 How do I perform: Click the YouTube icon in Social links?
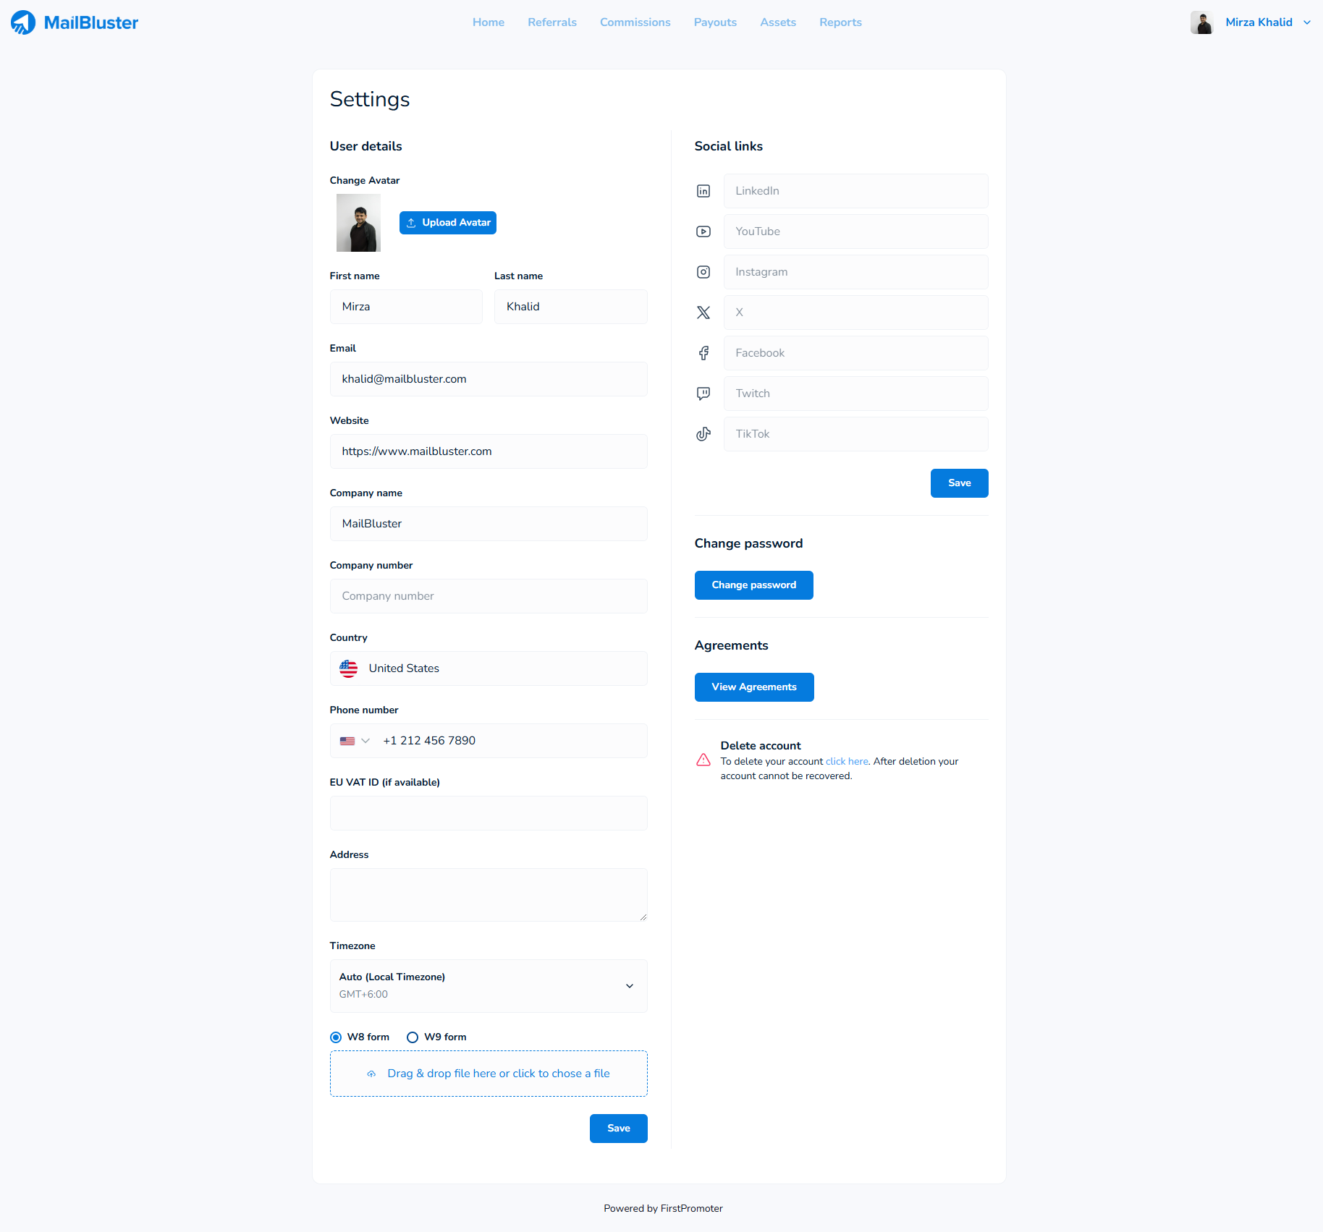(703, 231)
